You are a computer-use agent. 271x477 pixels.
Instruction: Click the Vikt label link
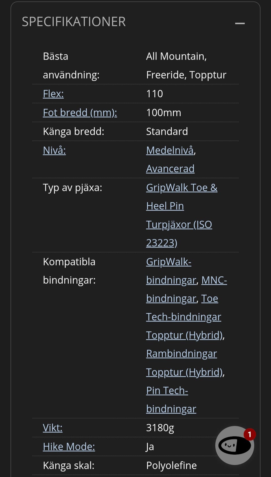[x=53, y=428]
